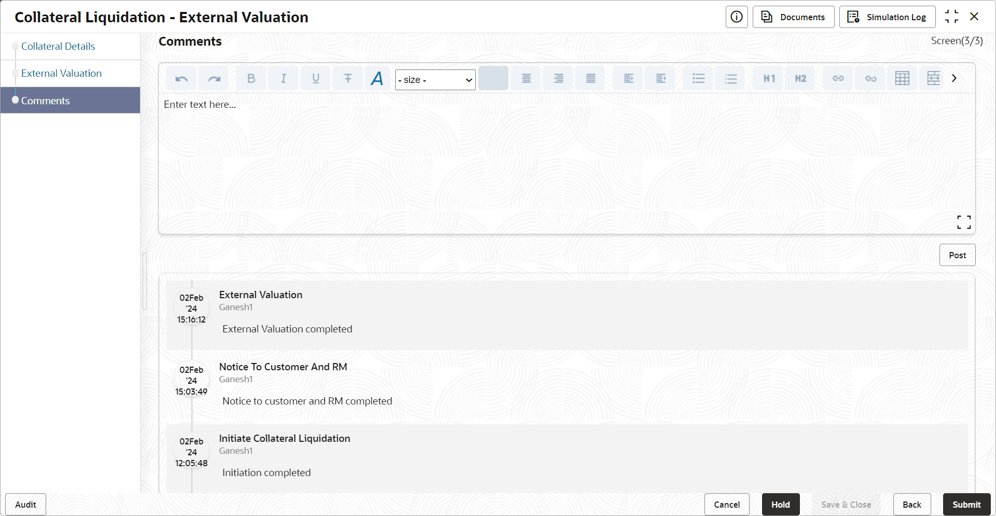Viewport: 996px width, 516px height.
Task: Open the information icon in the header
Action: coord(737,17)
